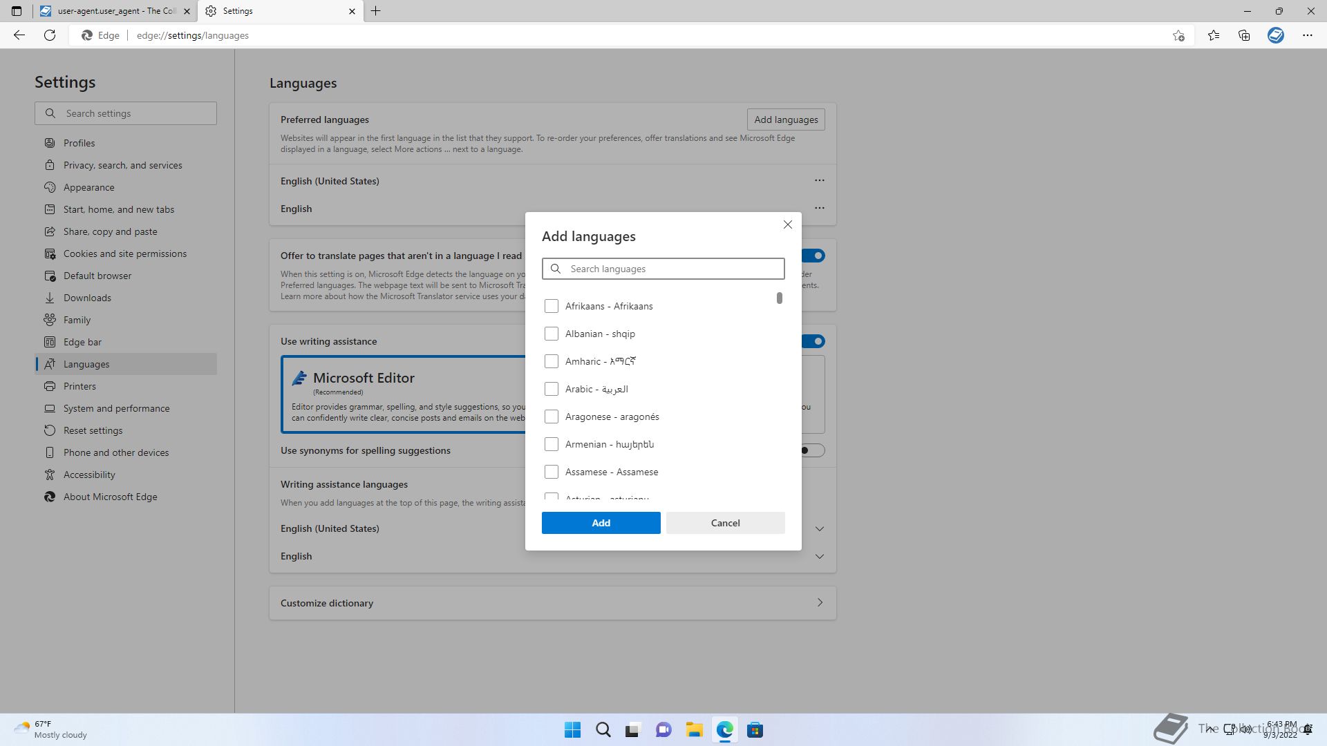This screenshot has width=1327, height=746.
Task: Close the user-agent tab
Action: tap(187, 11)
